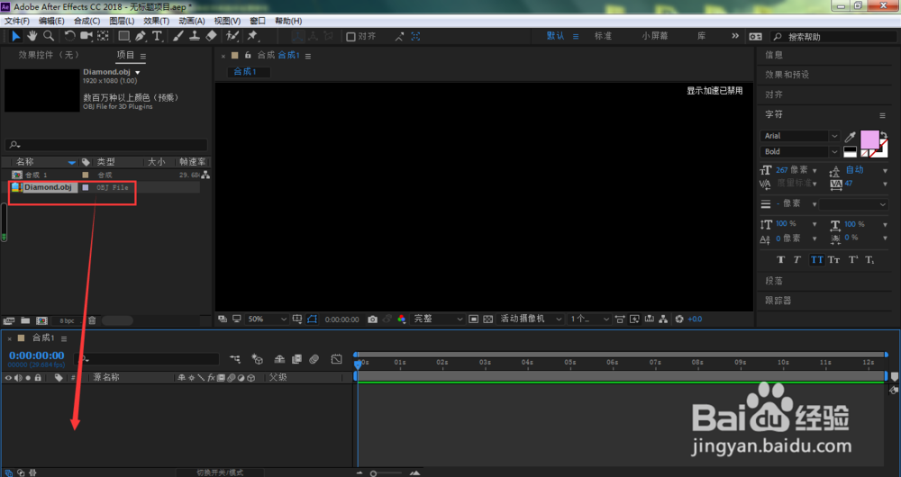Switch to the 小屏幕 workspace
Screen dimensions: 901x477
coord(654,36)
